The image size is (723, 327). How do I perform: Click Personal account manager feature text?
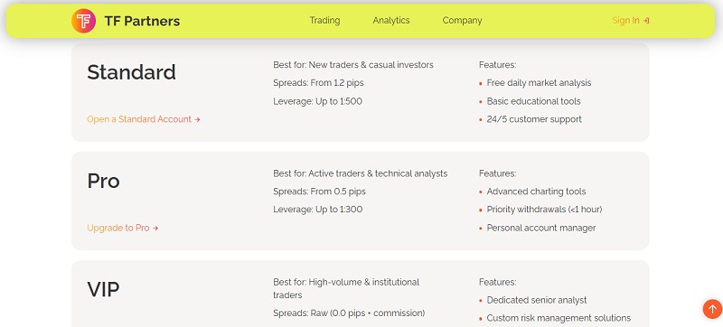(x=540, y=228)
